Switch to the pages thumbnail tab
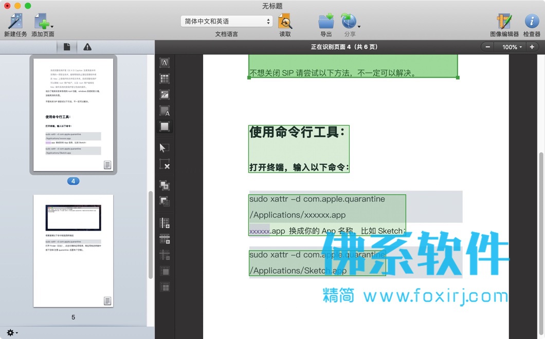 pyautogui.click(x=67, y=47)
